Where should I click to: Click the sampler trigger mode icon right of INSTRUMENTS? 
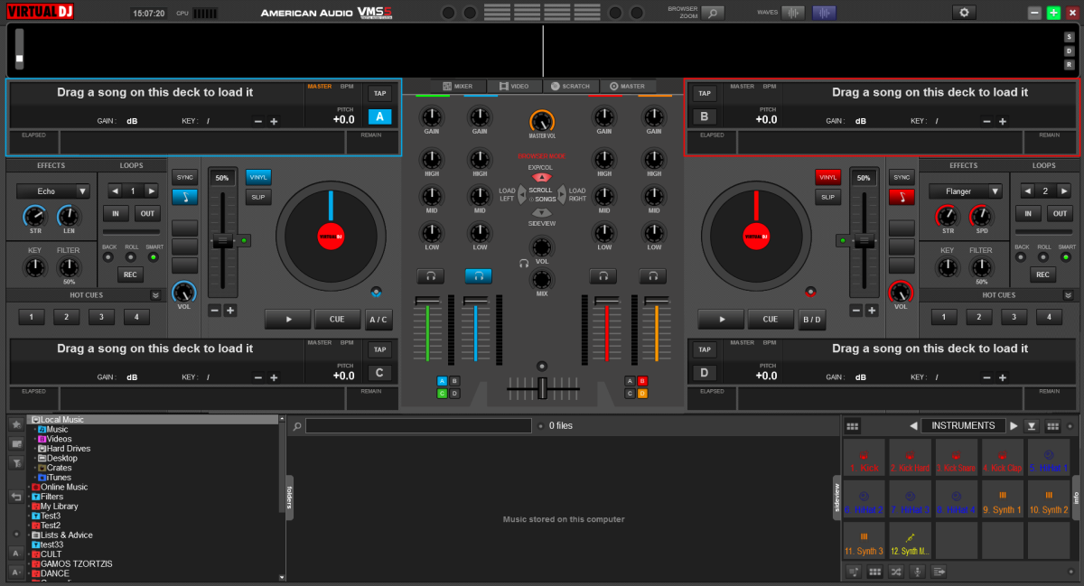point(1052,426)
